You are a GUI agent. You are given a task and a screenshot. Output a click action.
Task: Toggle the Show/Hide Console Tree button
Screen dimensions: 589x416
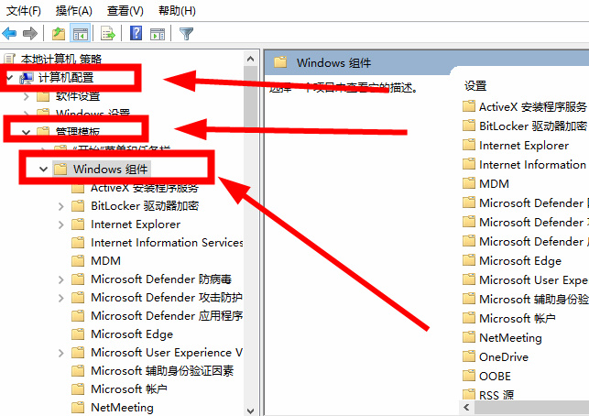pyautogui.click(x=81, y=34)
